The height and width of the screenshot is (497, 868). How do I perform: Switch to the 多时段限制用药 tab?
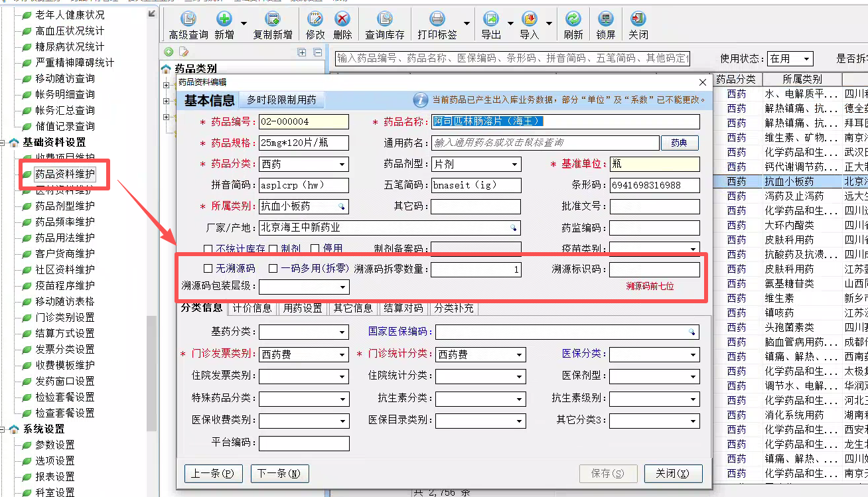tap(281, 100)
